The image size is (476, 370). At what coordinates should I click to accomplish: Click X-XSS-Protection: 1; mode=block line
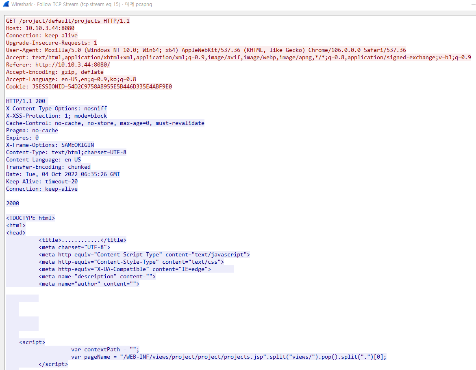[x=57, y=116]
